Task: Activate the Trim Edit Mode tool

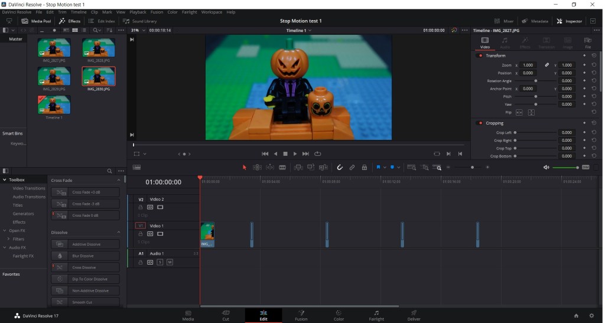Action: click(257, 167)
